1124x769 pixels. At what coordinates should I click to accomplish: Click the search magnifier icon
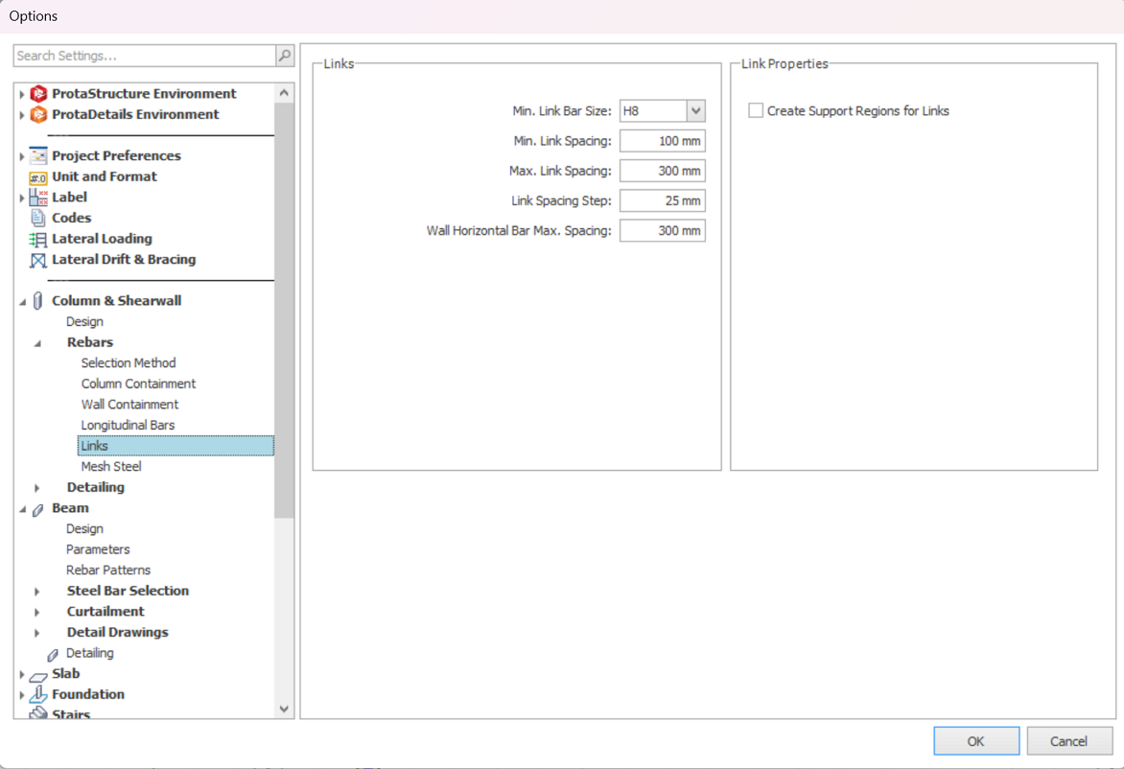click(285, 56)
